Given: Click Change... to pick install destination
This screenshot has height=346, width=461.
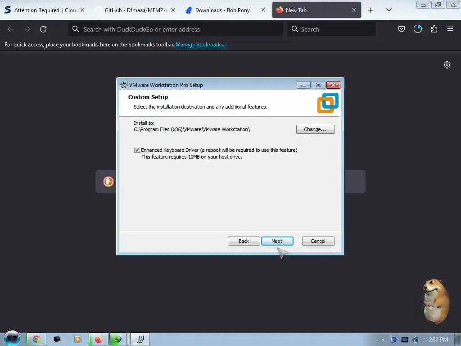Looking at the screenshot, I should 315,129.
